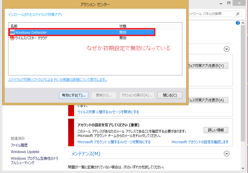The image size is (248, 173).
Task: Open ファイル履歴 related item
Action: pos(19,145)
